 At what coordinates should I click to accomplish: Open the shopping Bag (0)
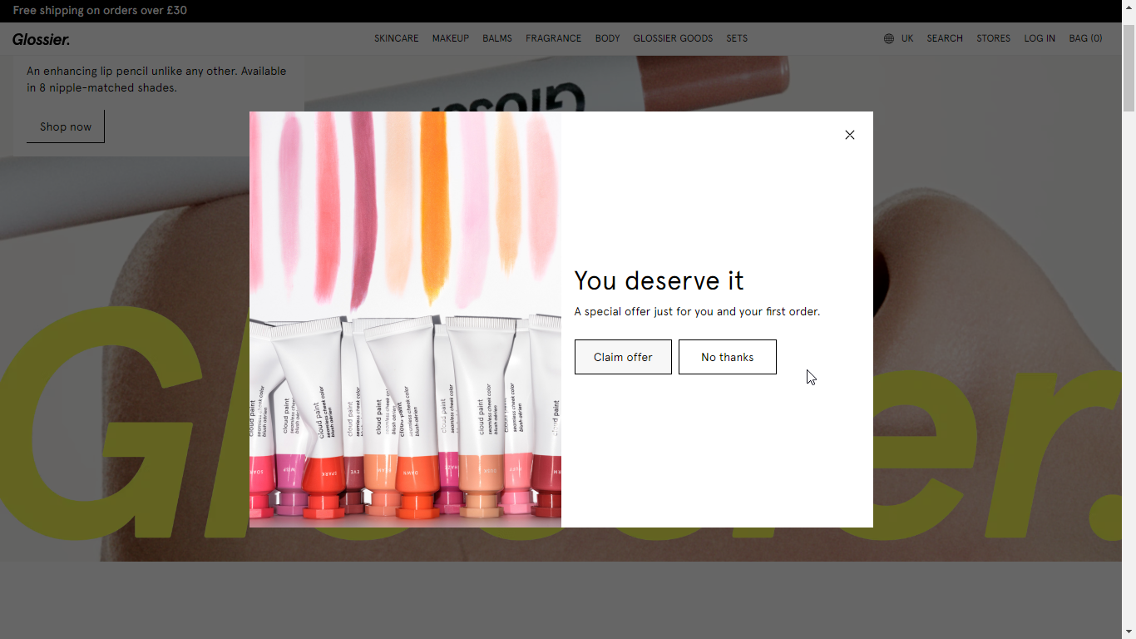[1086, 38]
